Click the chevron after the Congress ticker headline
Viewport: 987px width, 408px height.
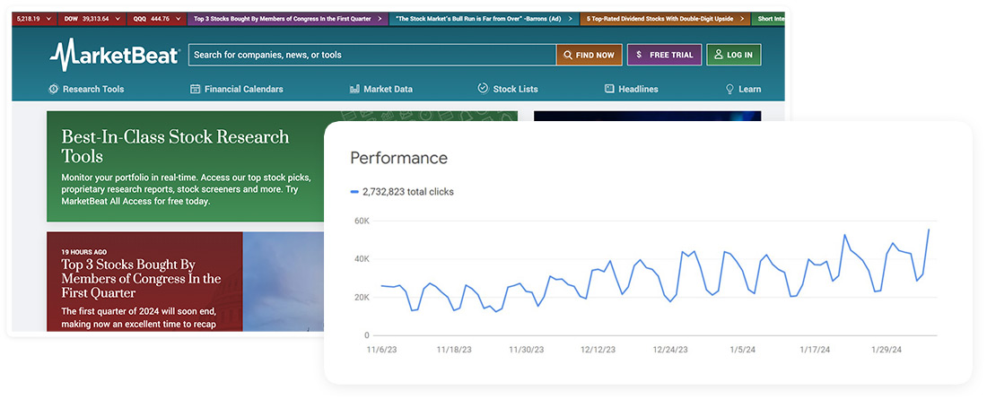380,19
